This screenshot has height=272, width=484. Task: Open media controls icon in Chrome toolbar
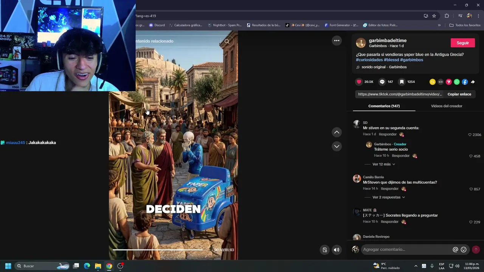click(x=460, y=16)
